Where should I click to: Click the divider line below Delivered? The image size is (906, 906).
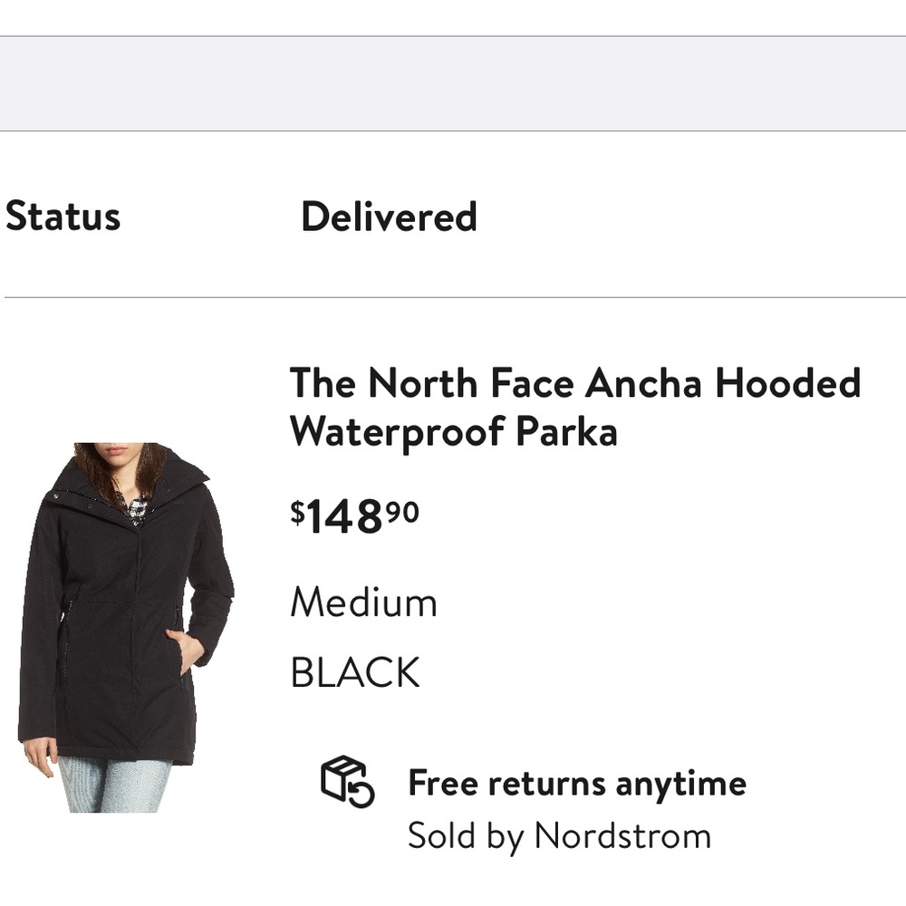pos(453,294)
